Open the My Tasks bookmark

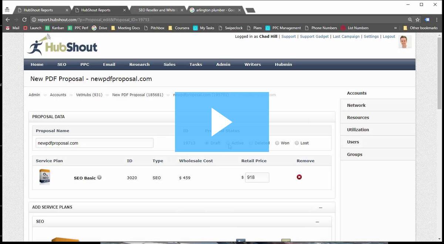click(203, 28)
